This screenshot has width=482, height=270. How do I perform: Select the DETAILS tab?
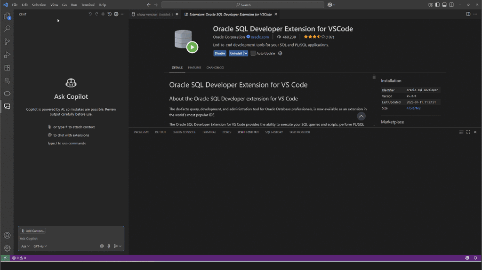click(x=177, y=68)
